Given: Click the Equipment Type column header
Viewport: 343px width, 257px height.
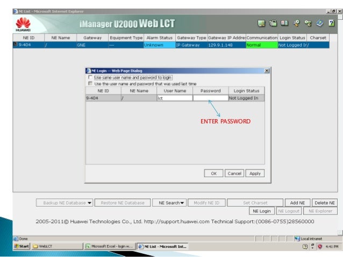Looking at the screenshot, I should pyautogui.click(x=126, y=38).
